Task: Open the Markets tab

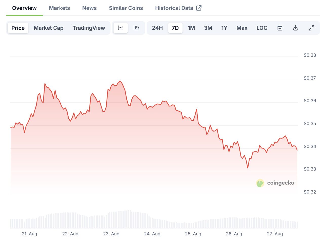Action: coord(59,8)
